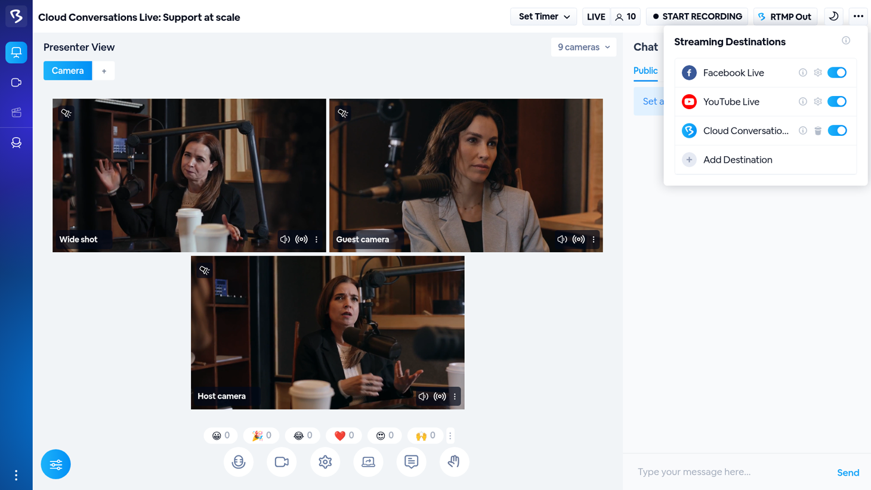Click START RECORDING button
The width and height of the screenshot is (871, 490).
(697, 17)
